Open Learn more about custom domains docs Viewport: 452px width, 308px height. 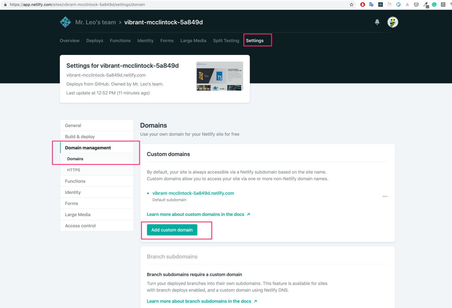[x=195, y=214]
